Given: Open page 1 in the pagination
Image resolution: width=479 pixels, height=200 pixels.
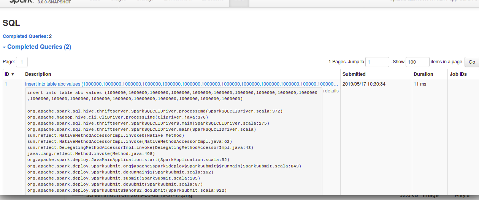Looking at the screenshot, I should (22, 62).
